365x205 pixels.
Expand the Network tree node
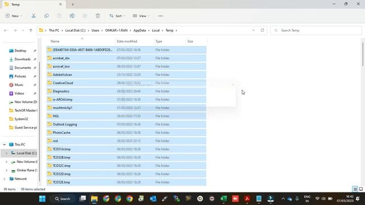tap(5, 179)
